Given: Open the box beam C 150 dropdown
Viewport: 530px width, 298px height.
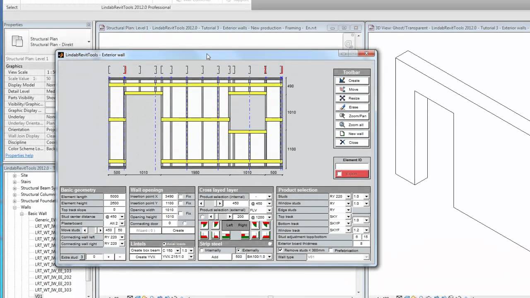Looking at the screenshot, I should pos(178,250).
